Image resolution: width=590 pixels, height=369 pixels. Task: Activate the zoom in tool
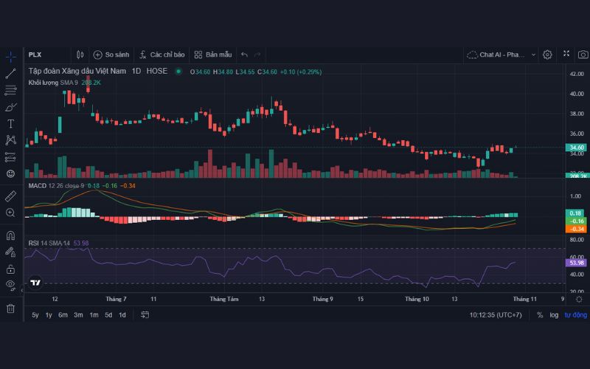[10, 213]
